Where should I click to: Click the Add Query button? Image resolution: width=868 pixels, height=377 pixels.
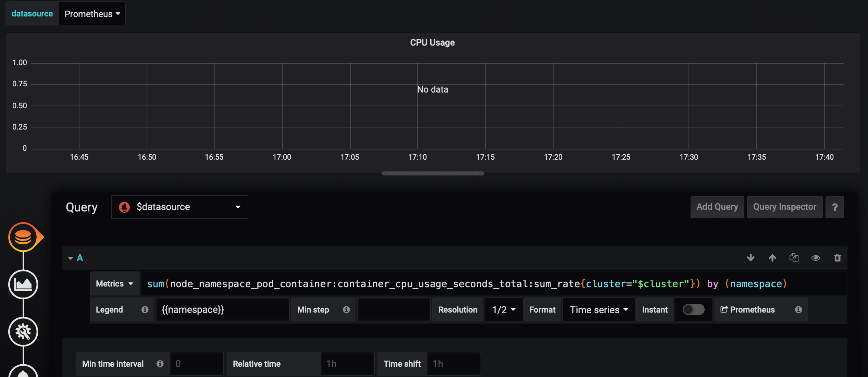tap(717, 207)
